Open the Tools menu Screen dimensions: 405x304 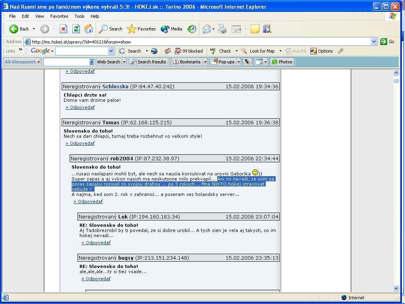tap(79, 16)
